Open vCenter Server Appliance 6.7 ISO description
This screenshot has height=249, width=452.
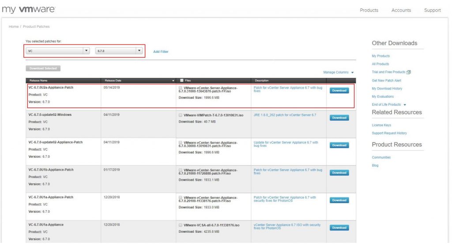coord(287,227)
